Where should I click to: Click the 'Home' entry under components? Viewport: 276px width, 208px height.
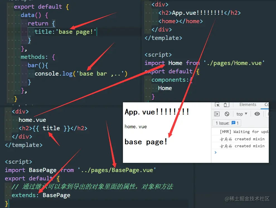[x=165, y=88]
